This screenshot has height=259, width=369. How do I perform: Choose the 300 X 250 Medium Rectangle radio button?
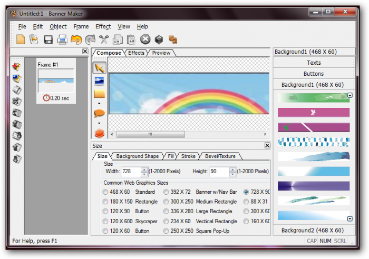coord(167,202)
